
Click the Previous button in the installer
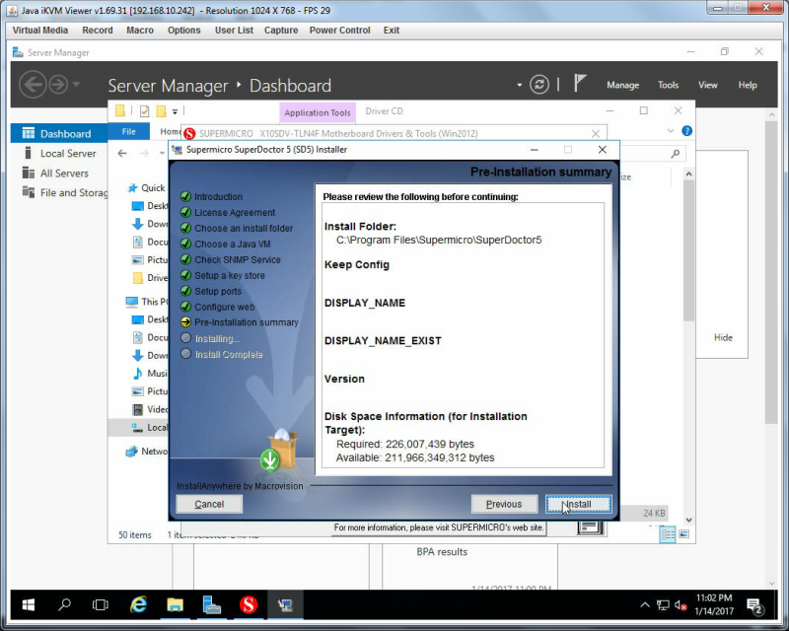coord(504,504)
